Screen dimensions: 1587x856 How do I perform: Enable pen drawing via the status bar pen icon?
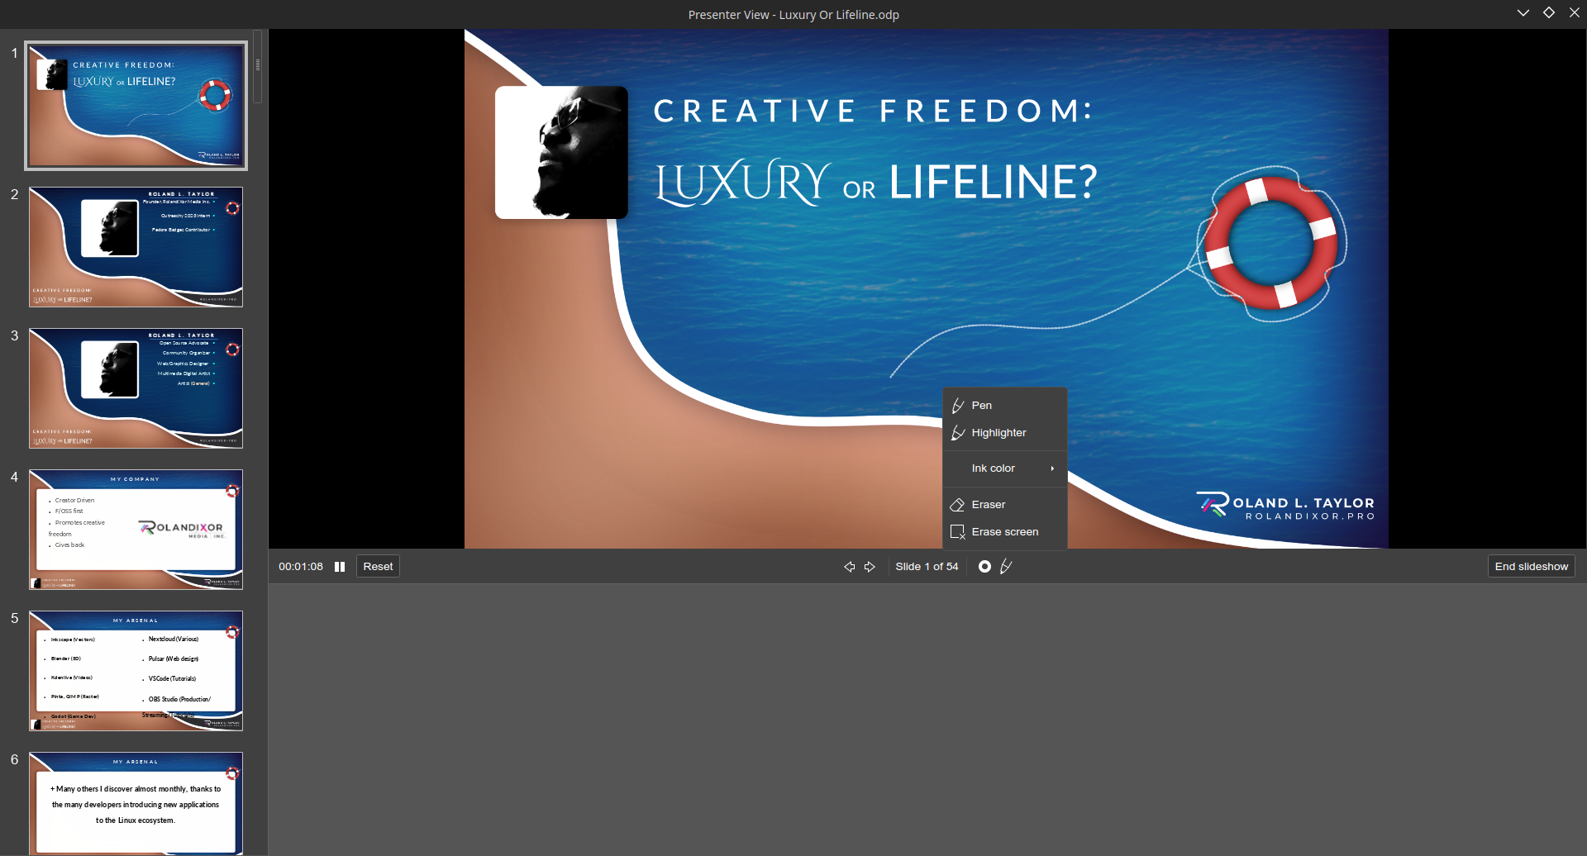click(1007, 566)
